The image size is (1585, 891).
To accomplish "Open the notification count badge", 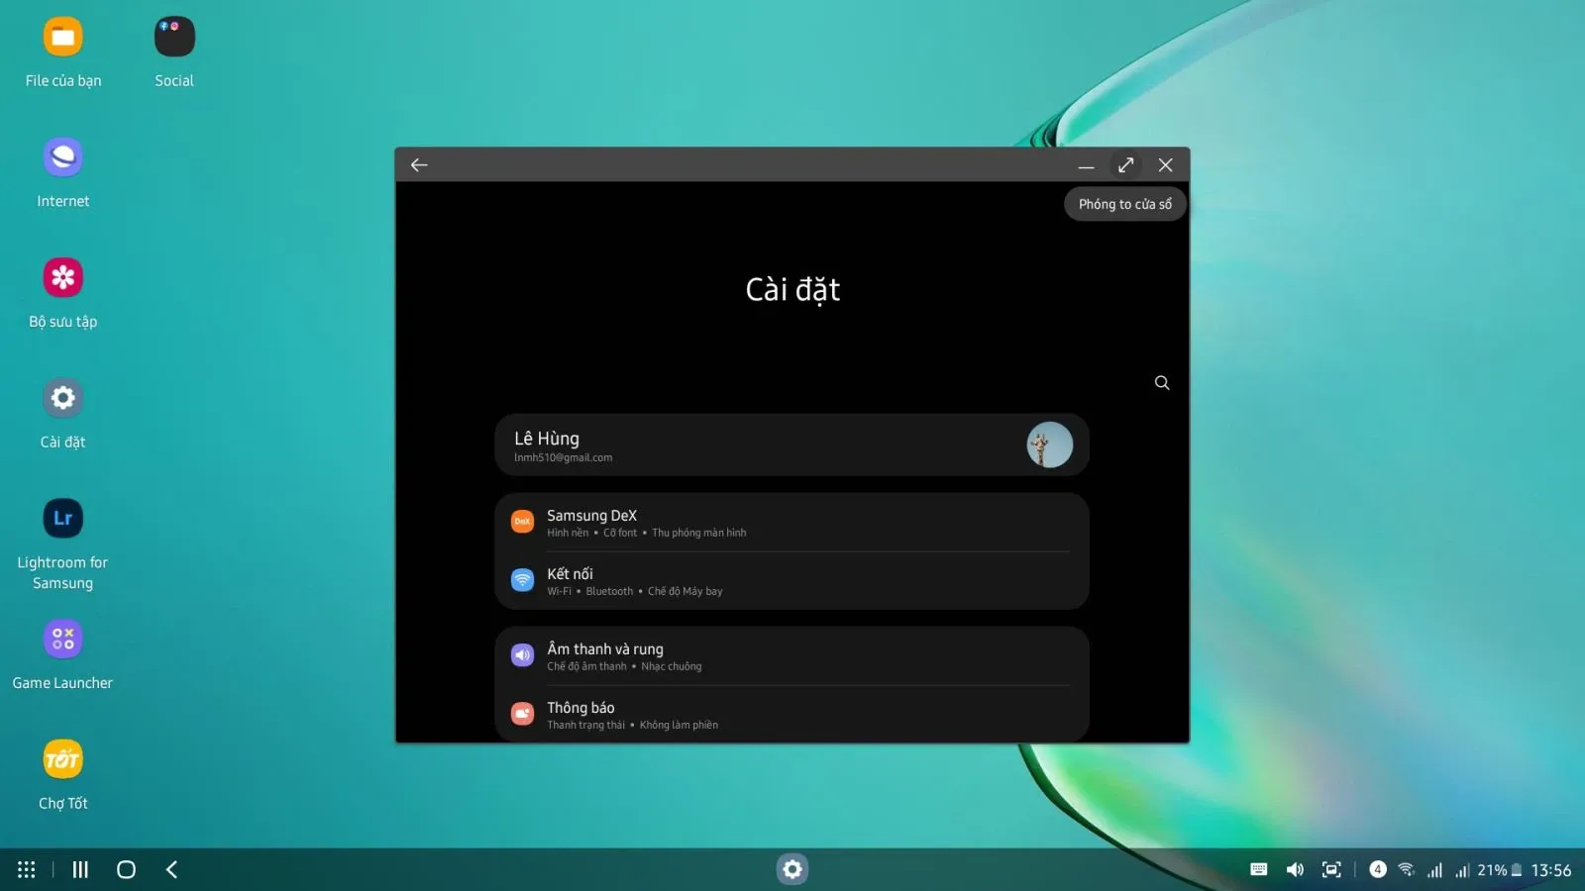I will click(x=1378, y=869).
